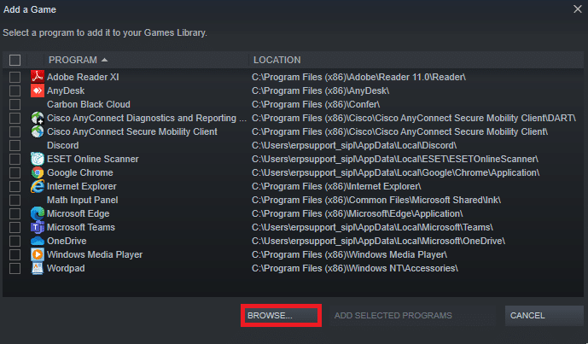Select the OneDrive program name

67,241
